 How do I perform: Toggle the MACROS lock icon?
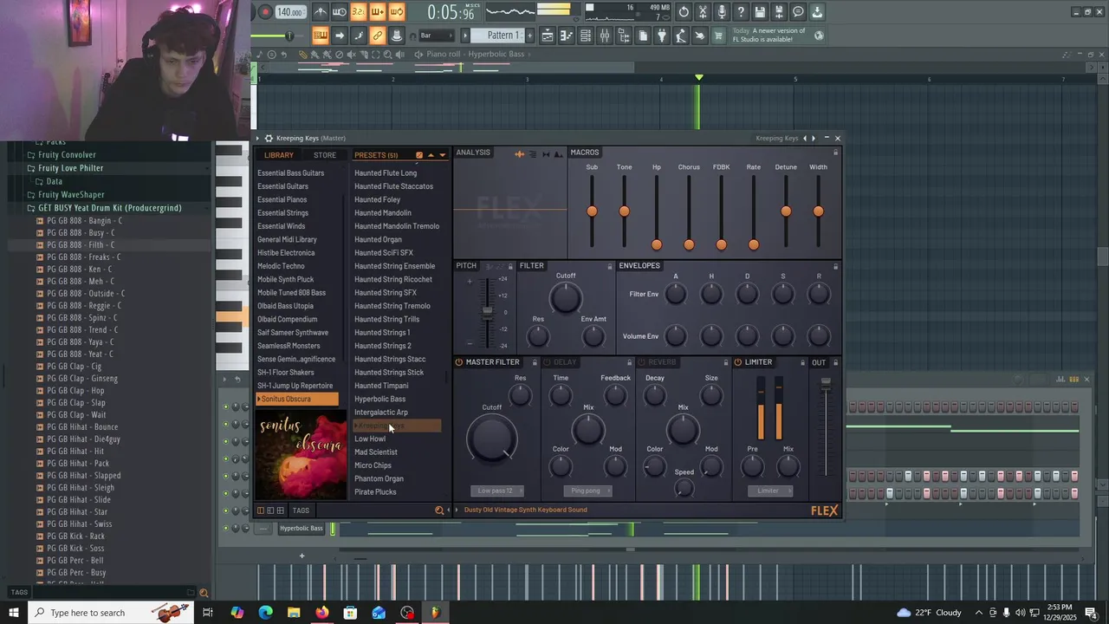835,153
